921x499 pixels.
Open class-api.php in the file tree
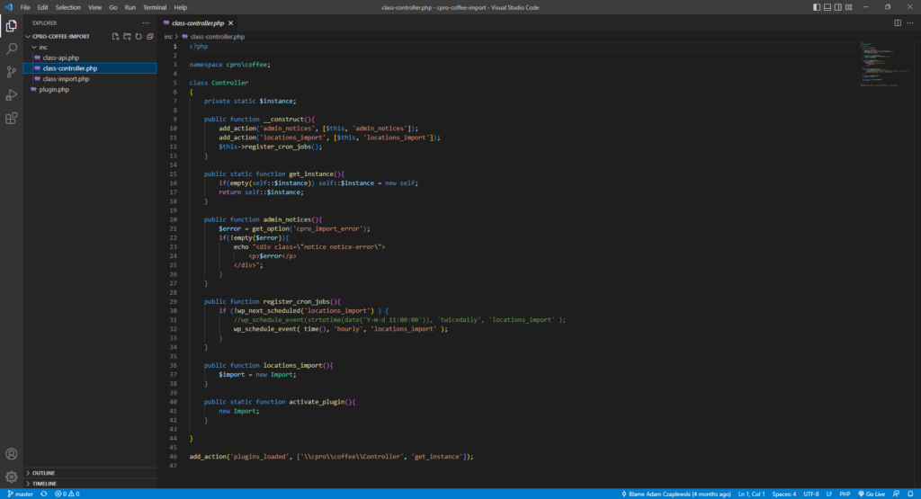pos(61,58)
